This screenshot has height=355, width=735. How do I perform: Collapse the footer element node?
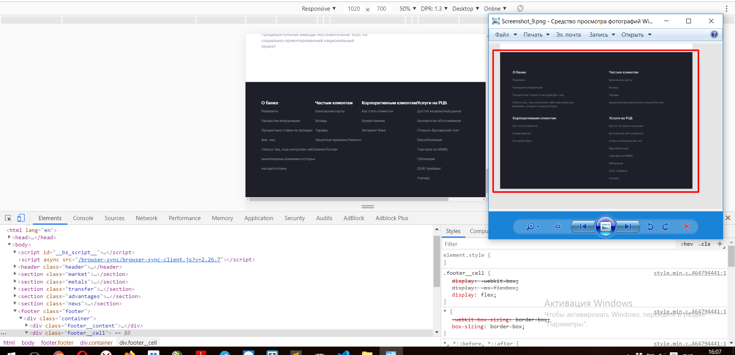tap(15, 311)
